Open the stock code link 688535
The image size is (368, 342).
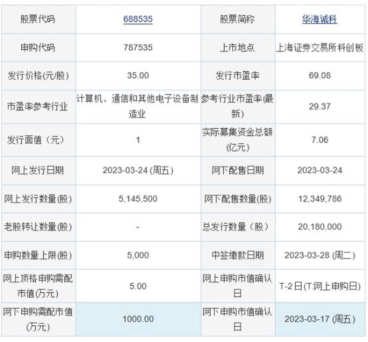tap(138, 19)
